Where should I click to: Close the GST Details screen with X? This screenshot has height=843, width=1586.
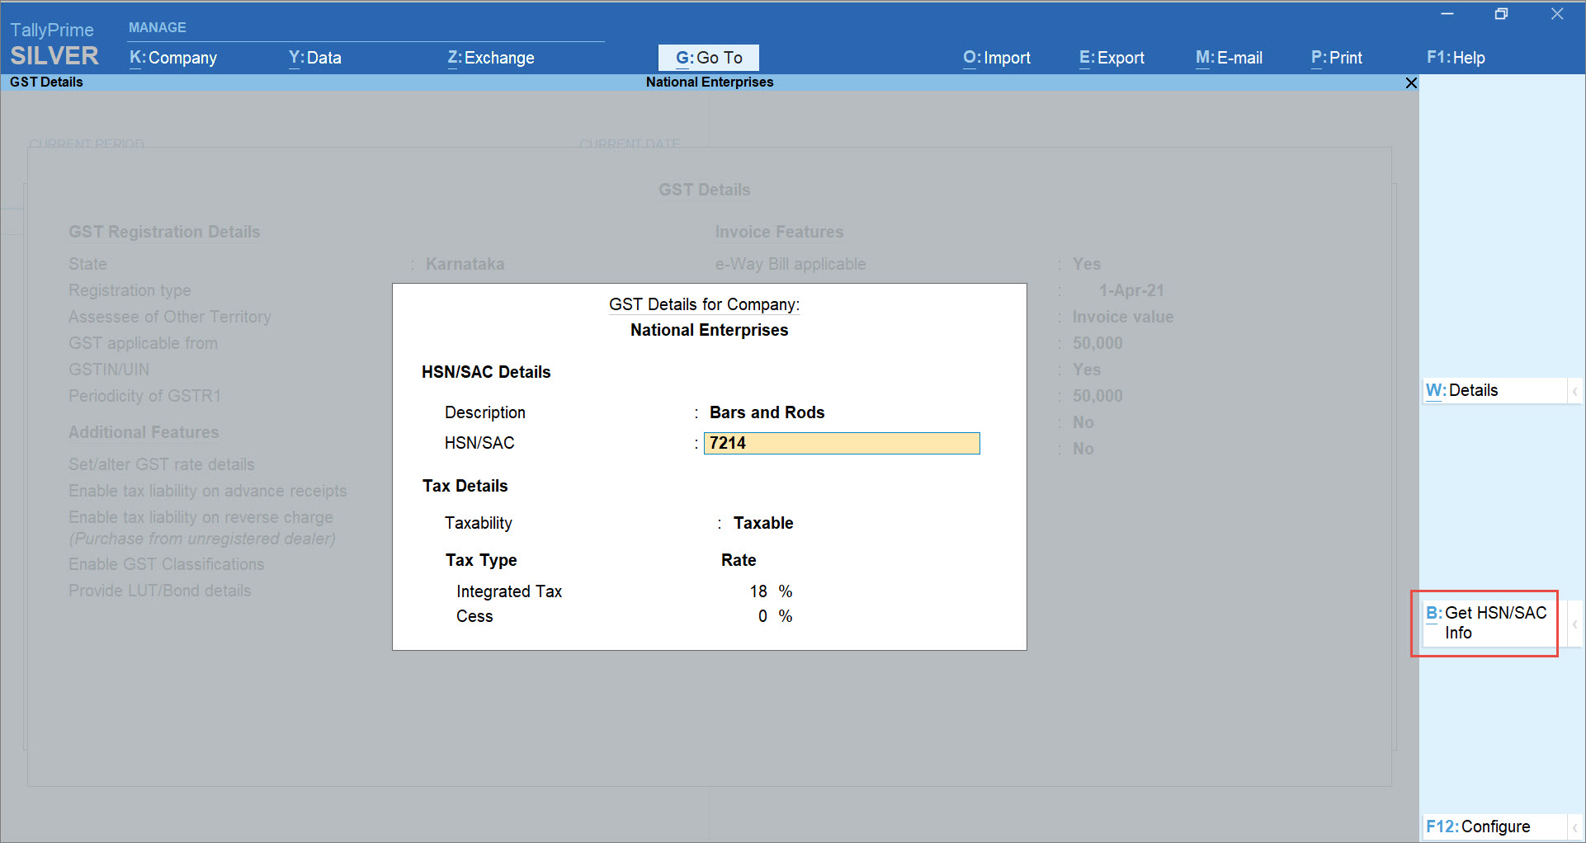pyautogui.click(x=1411, y=82)
